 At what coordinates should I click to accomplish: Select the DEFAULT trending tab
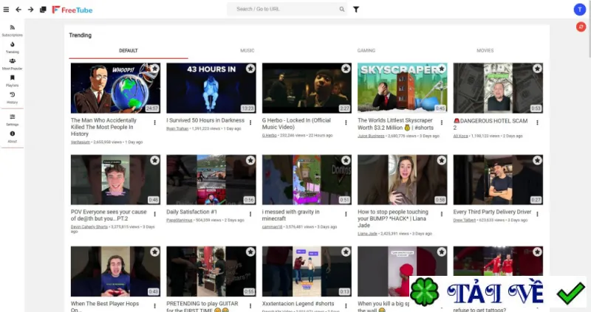pyautogui.click(x=129, y=51)
